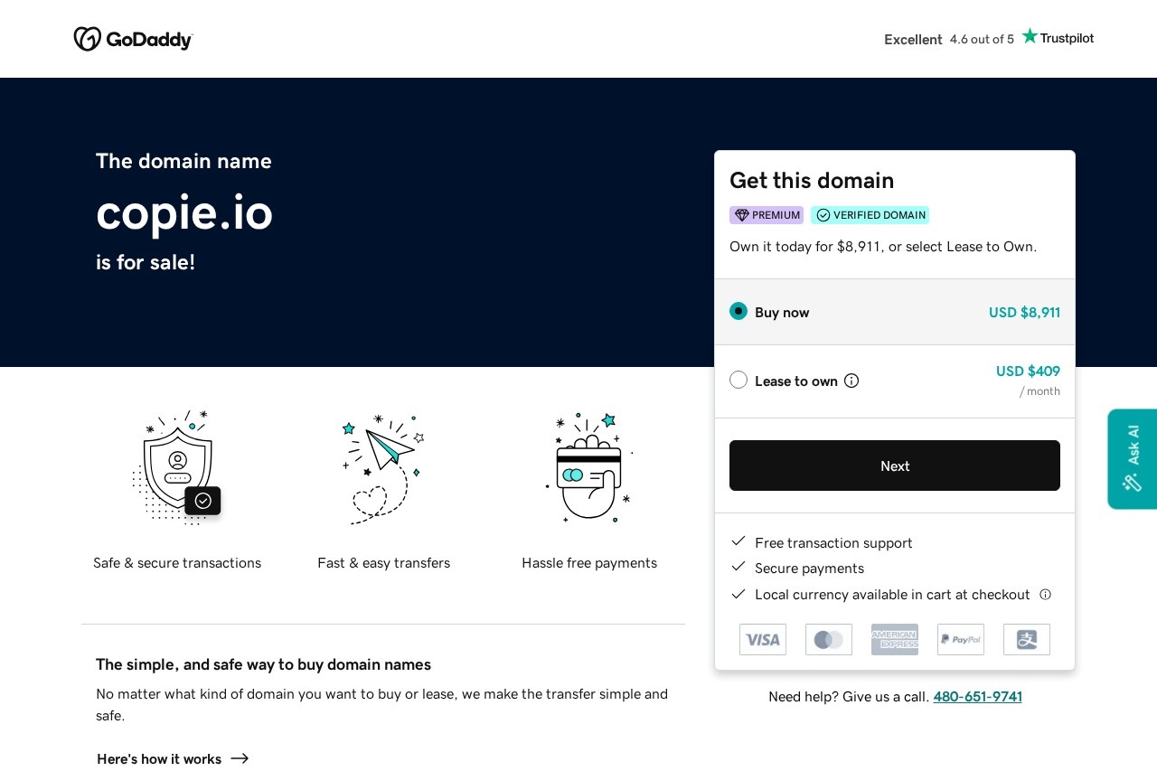Click the green Trustpilot star icon

1030,36
